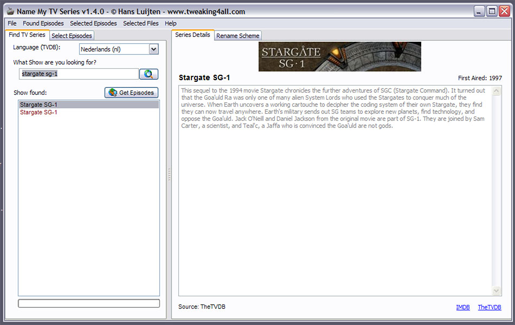Open the Found Episodes menu
The height and width of the screenshot is (325, 515).
point(43,23)
